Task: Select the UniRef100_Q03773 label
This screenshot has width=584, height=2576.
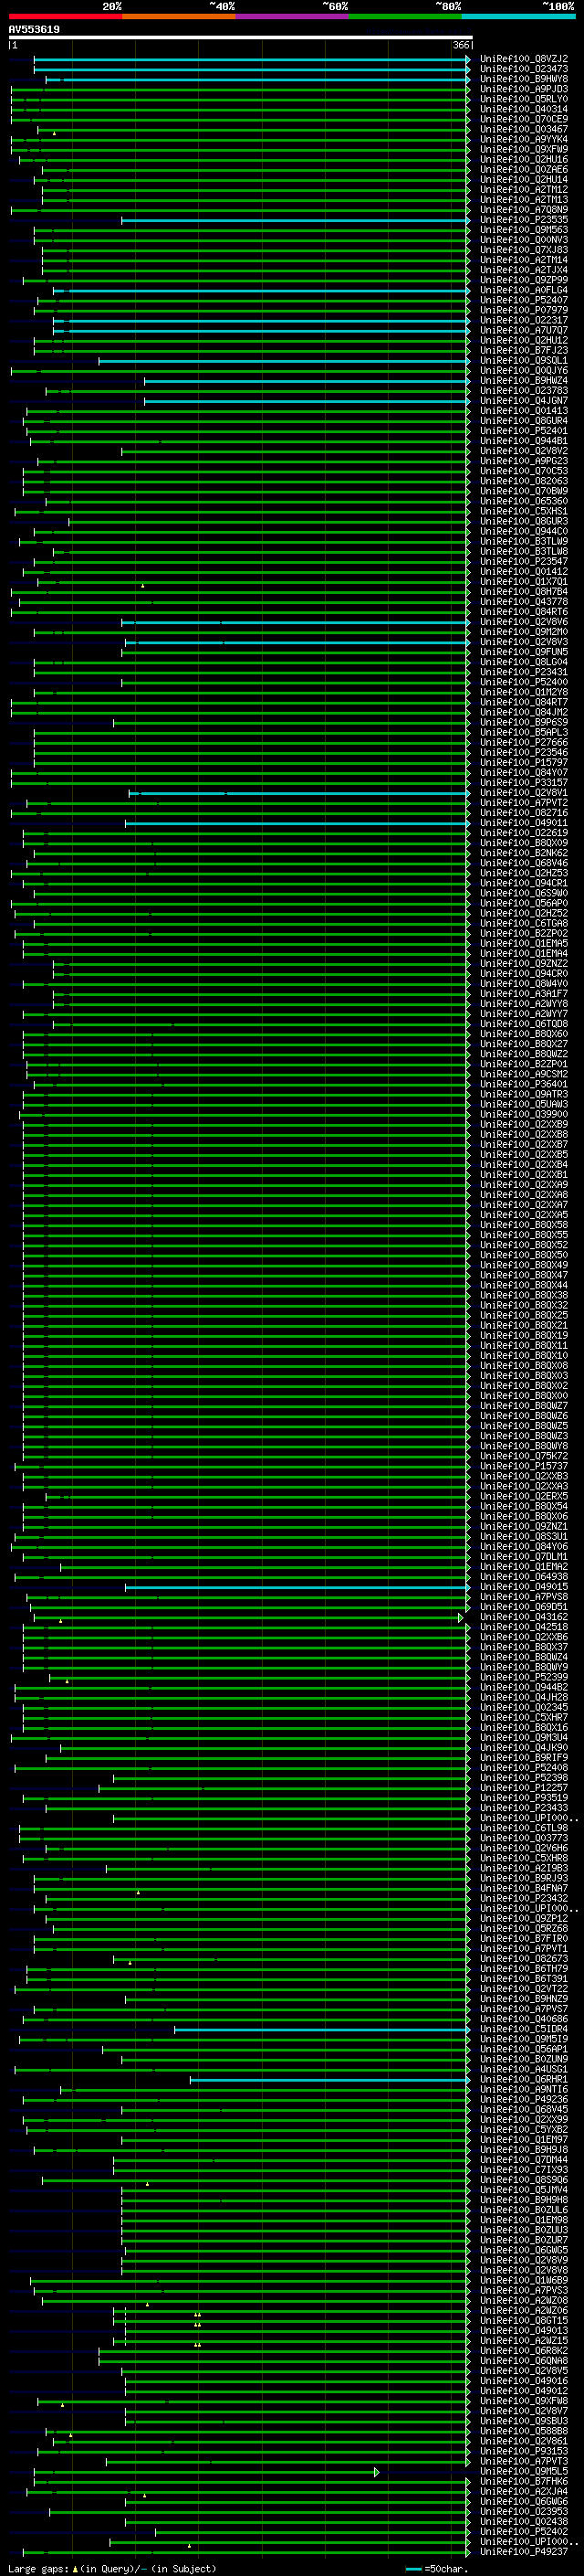Action: pyautogui.click(x=523, y=1838)
